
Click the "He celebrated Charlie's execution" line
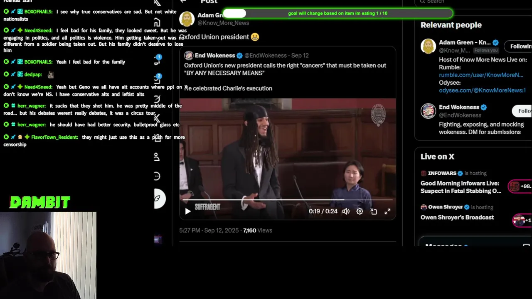click(x=228, y=88)
